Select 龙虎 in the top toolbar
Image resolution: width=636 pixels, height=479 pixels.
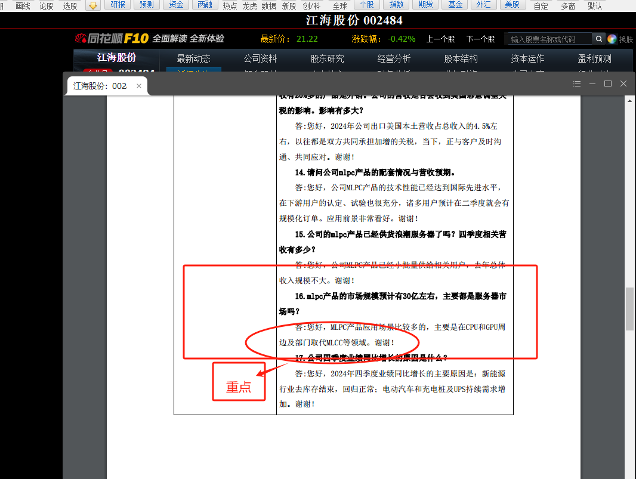pos(249,6)
